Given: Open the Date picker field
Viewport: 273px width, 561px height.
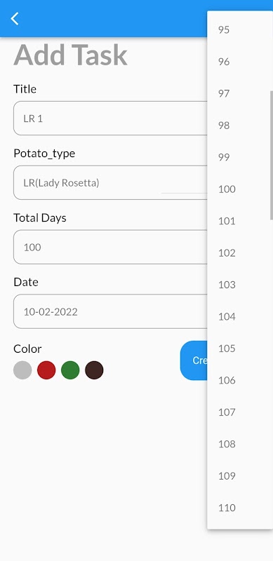Looking at the screenshot, I should [110, 311].
